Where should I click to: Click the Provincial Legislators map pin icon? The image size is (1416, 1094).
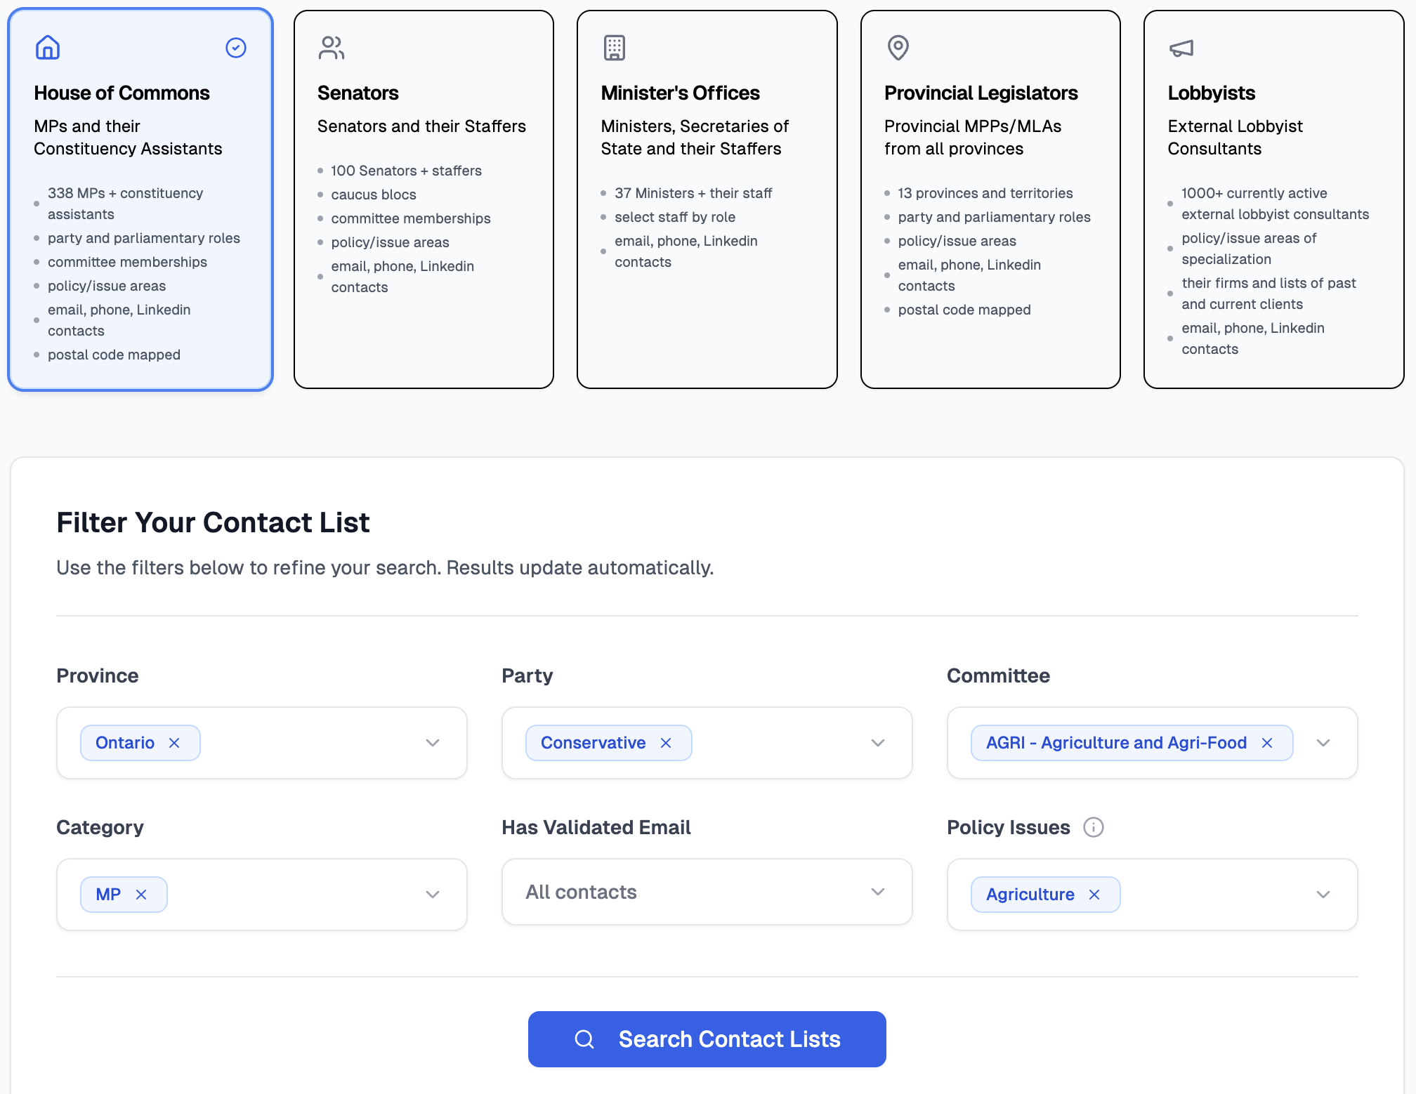(898, 48)
